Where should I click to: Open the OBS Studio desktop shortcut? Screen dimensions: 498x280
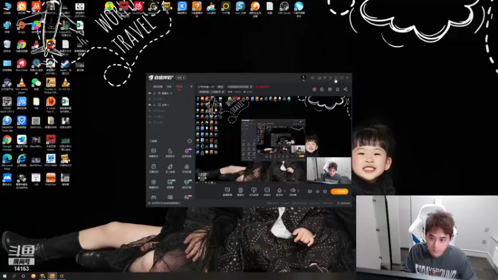pos(284,8)
